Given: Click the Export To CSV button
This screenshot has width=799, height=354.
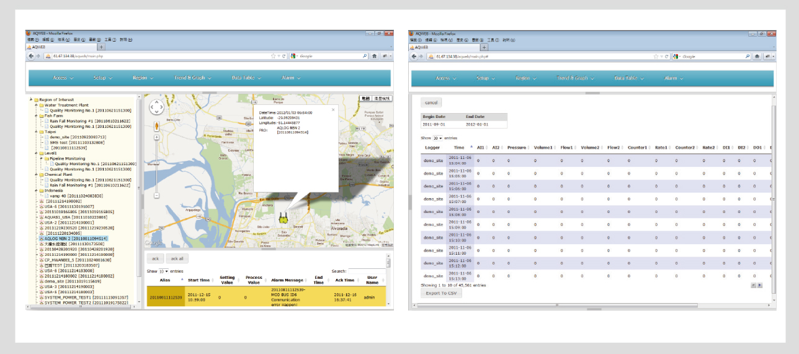Looking at the screenshot, I should tap(441, 293).
